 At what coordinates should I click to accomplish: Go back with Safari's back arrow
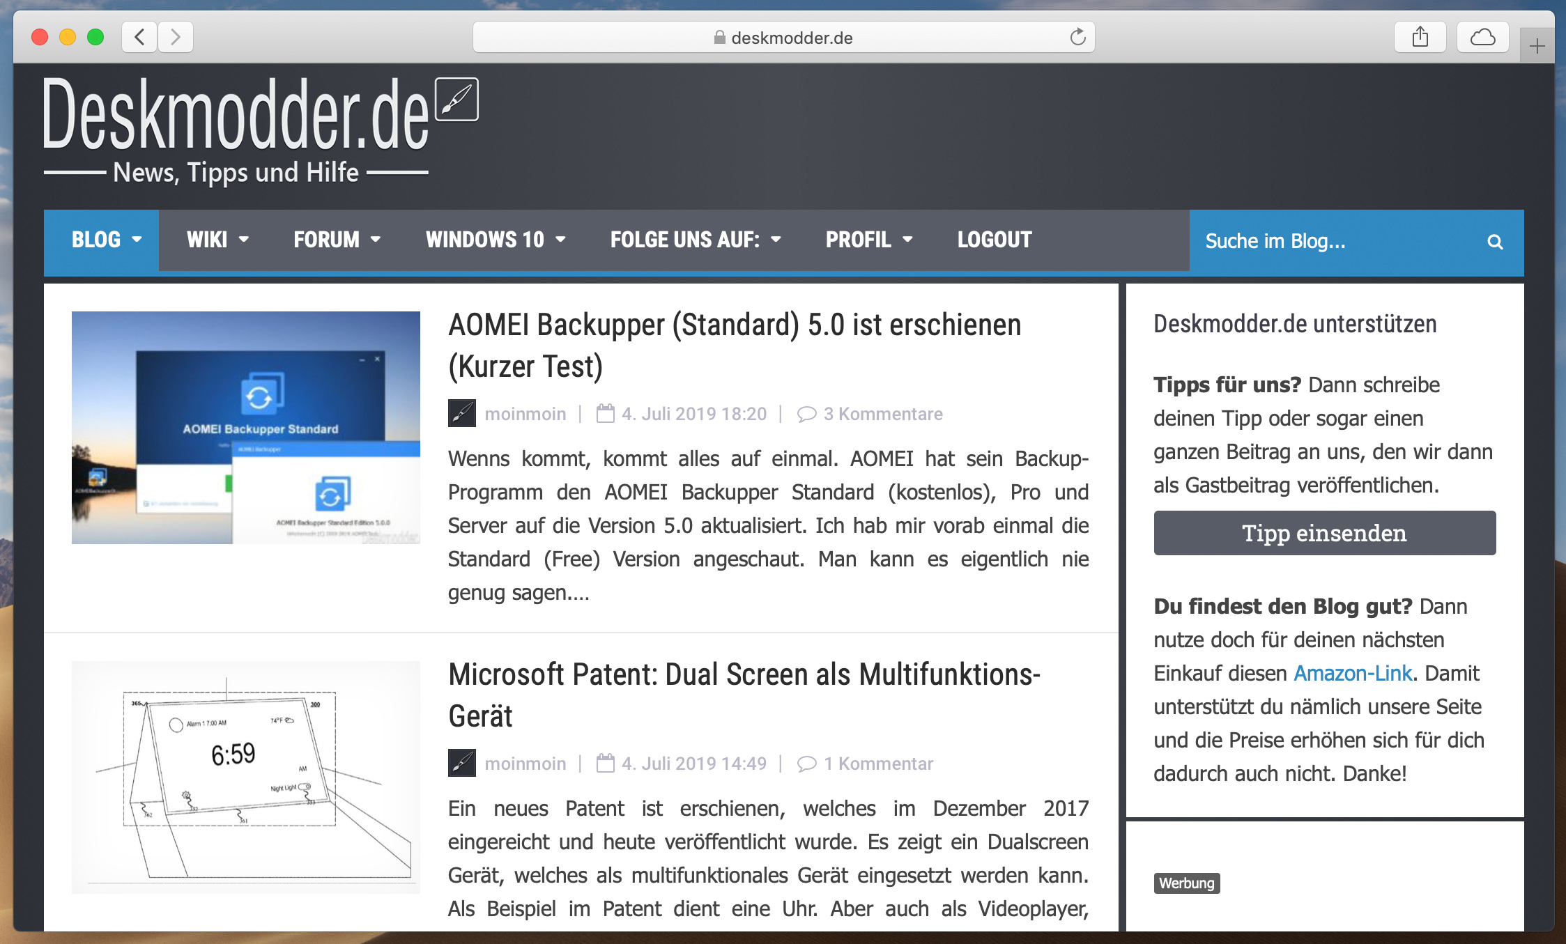coord(139,37)
